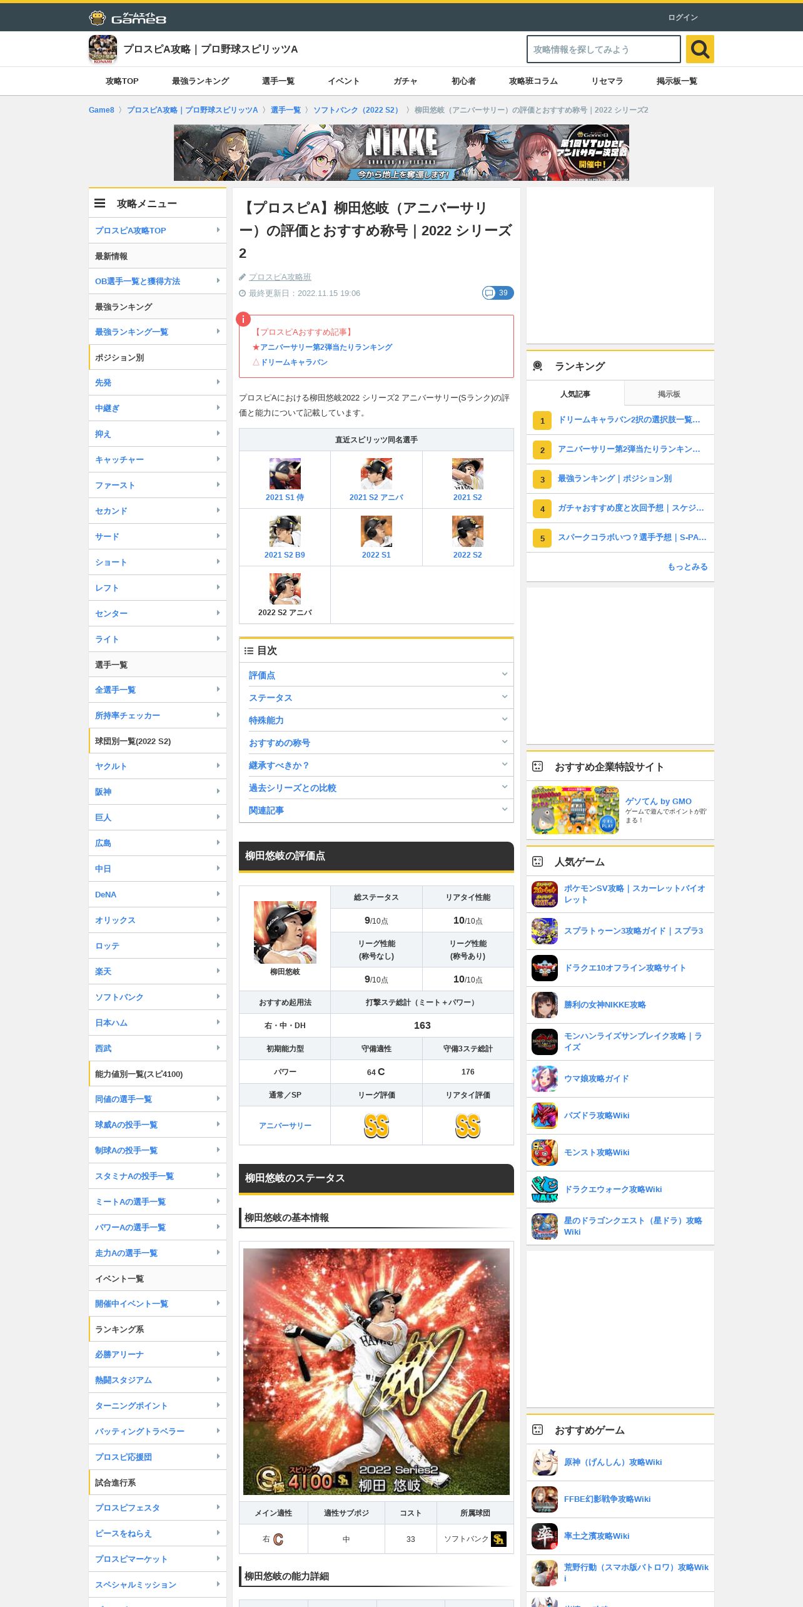Click the 荒野行動 game icon
Viewport: 803px width, 1607px height.
[x=545, y=1573]
